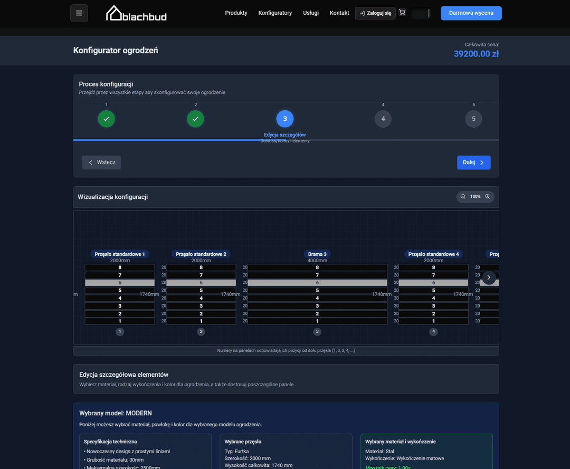This screenshot has height=469, width=570.
Task: Select panel 2 of Brama 3
Action: coord(317,313)
